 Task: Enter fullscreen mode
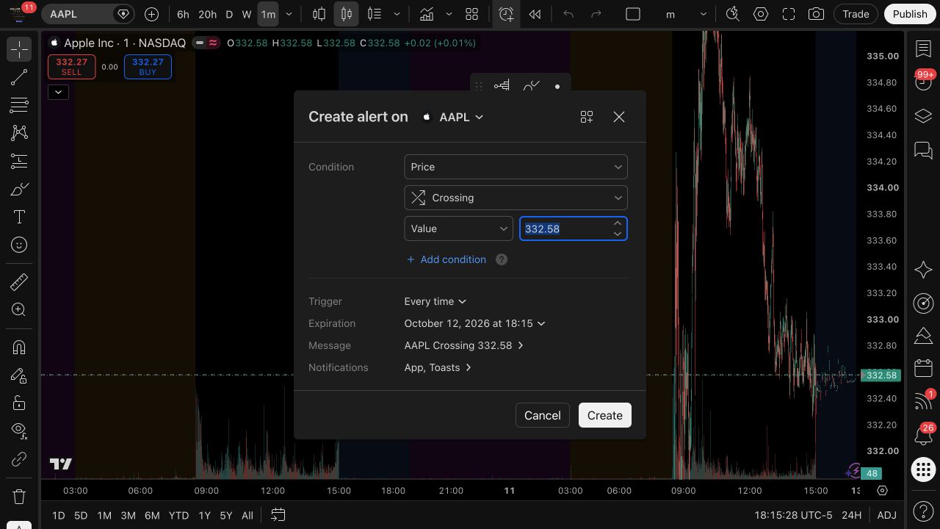(x=789, y=14)
